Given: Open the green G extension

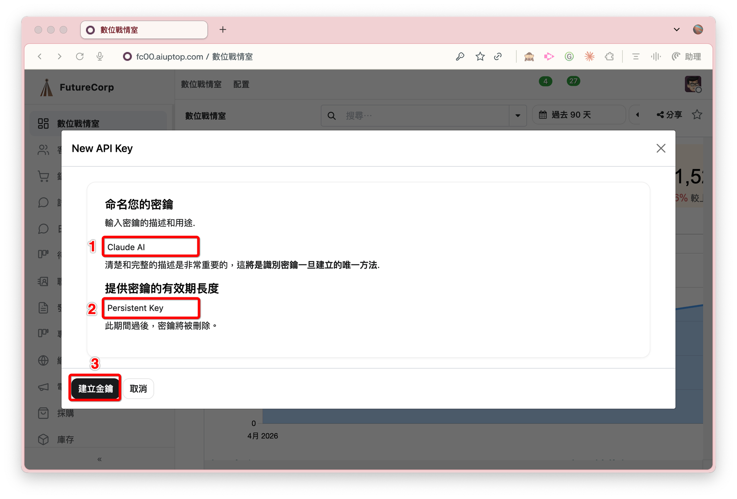Looking at the screenshot, I should [x=569, y=57].
